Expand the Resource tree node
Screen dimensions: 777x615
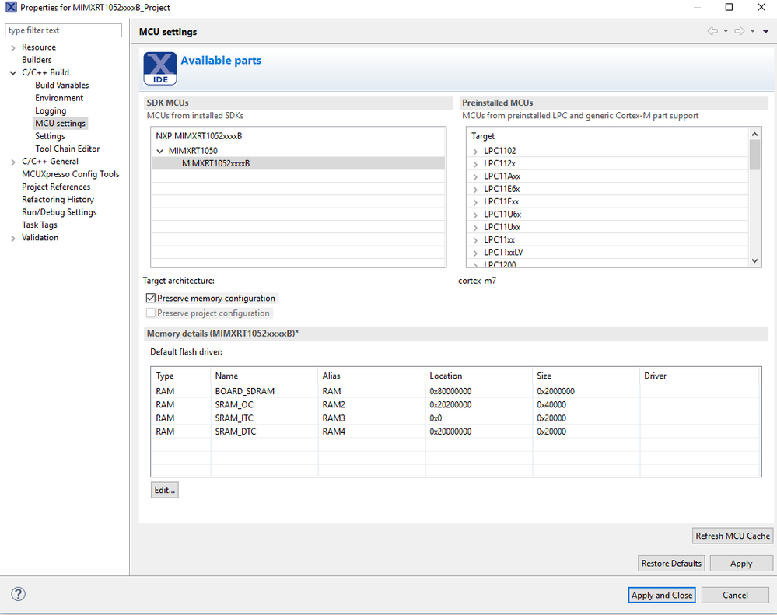[13, 47]
